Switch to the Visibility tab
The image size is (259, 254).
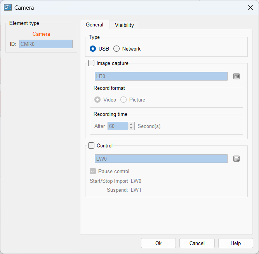124,25
